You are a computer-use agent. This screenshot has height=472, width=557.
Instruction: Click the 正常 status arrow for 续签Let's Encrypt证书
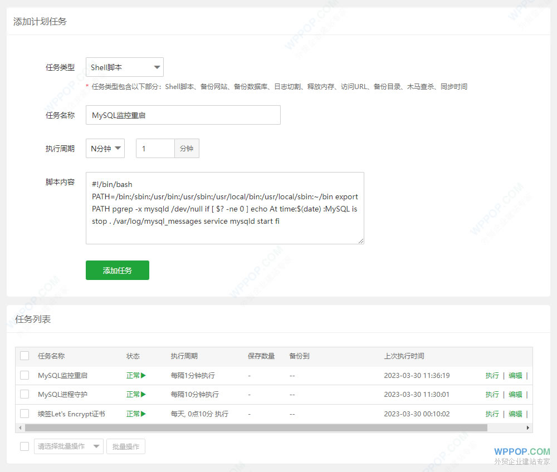click(143, 414)
